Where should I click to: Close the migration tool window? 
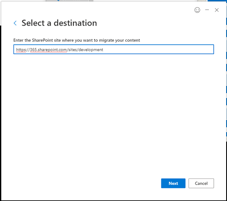pyautogui.click(x=217, y=10)
